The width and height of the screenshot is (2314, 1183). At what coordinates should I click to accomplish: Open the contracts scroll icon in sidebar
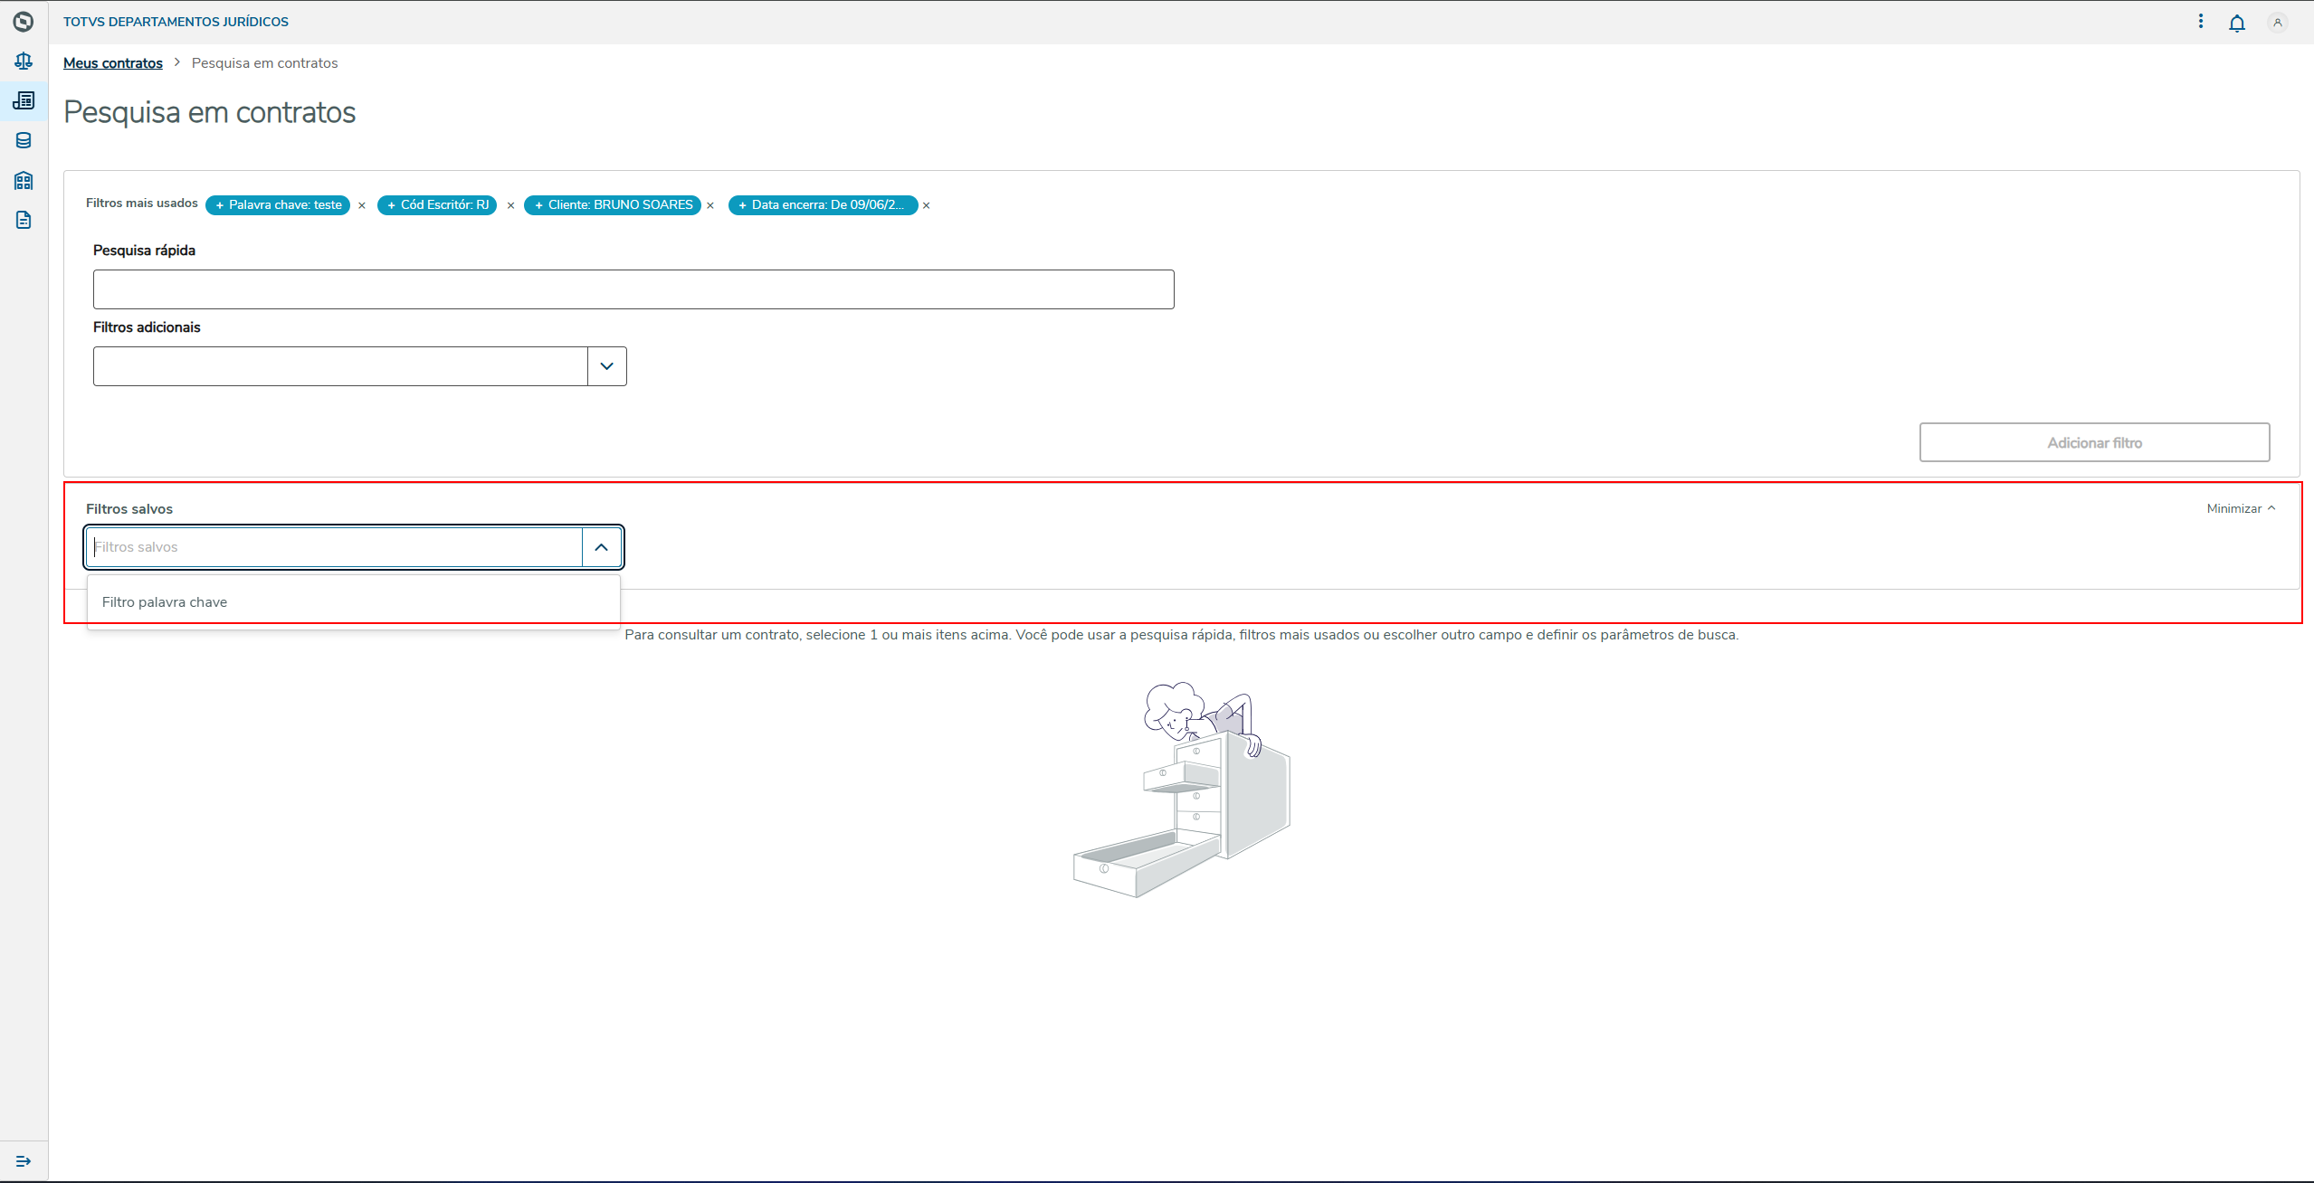(24, 100)
